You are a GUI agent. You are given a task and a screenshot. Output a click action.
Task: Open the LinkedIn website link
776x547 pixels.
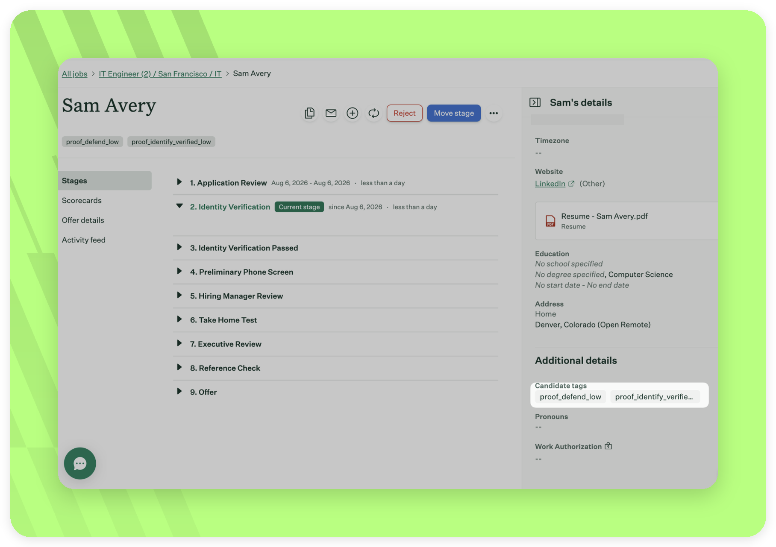click(x=550, y=184)
